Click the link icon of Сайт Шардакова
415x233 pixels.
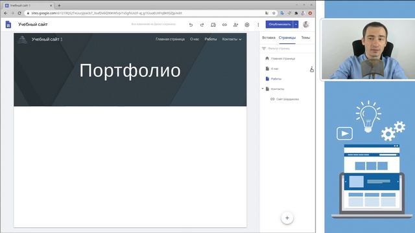(272, 99)
